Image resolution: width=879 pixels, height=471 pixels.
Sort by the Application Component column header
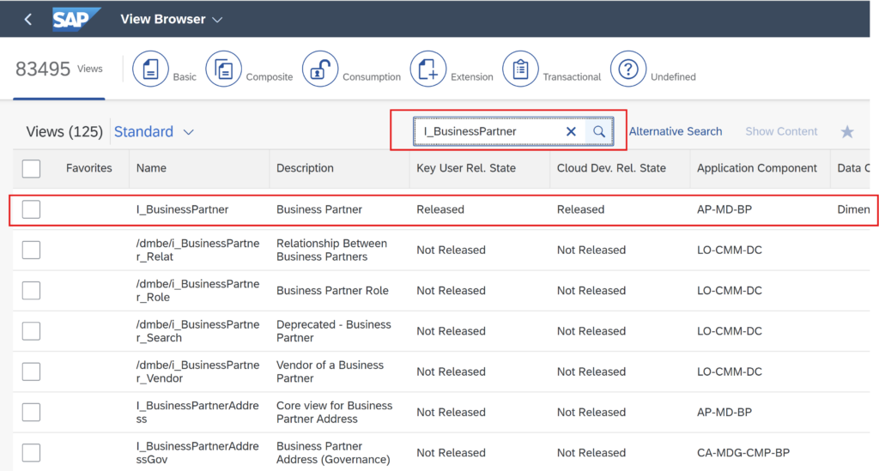(x=757, y=168)
